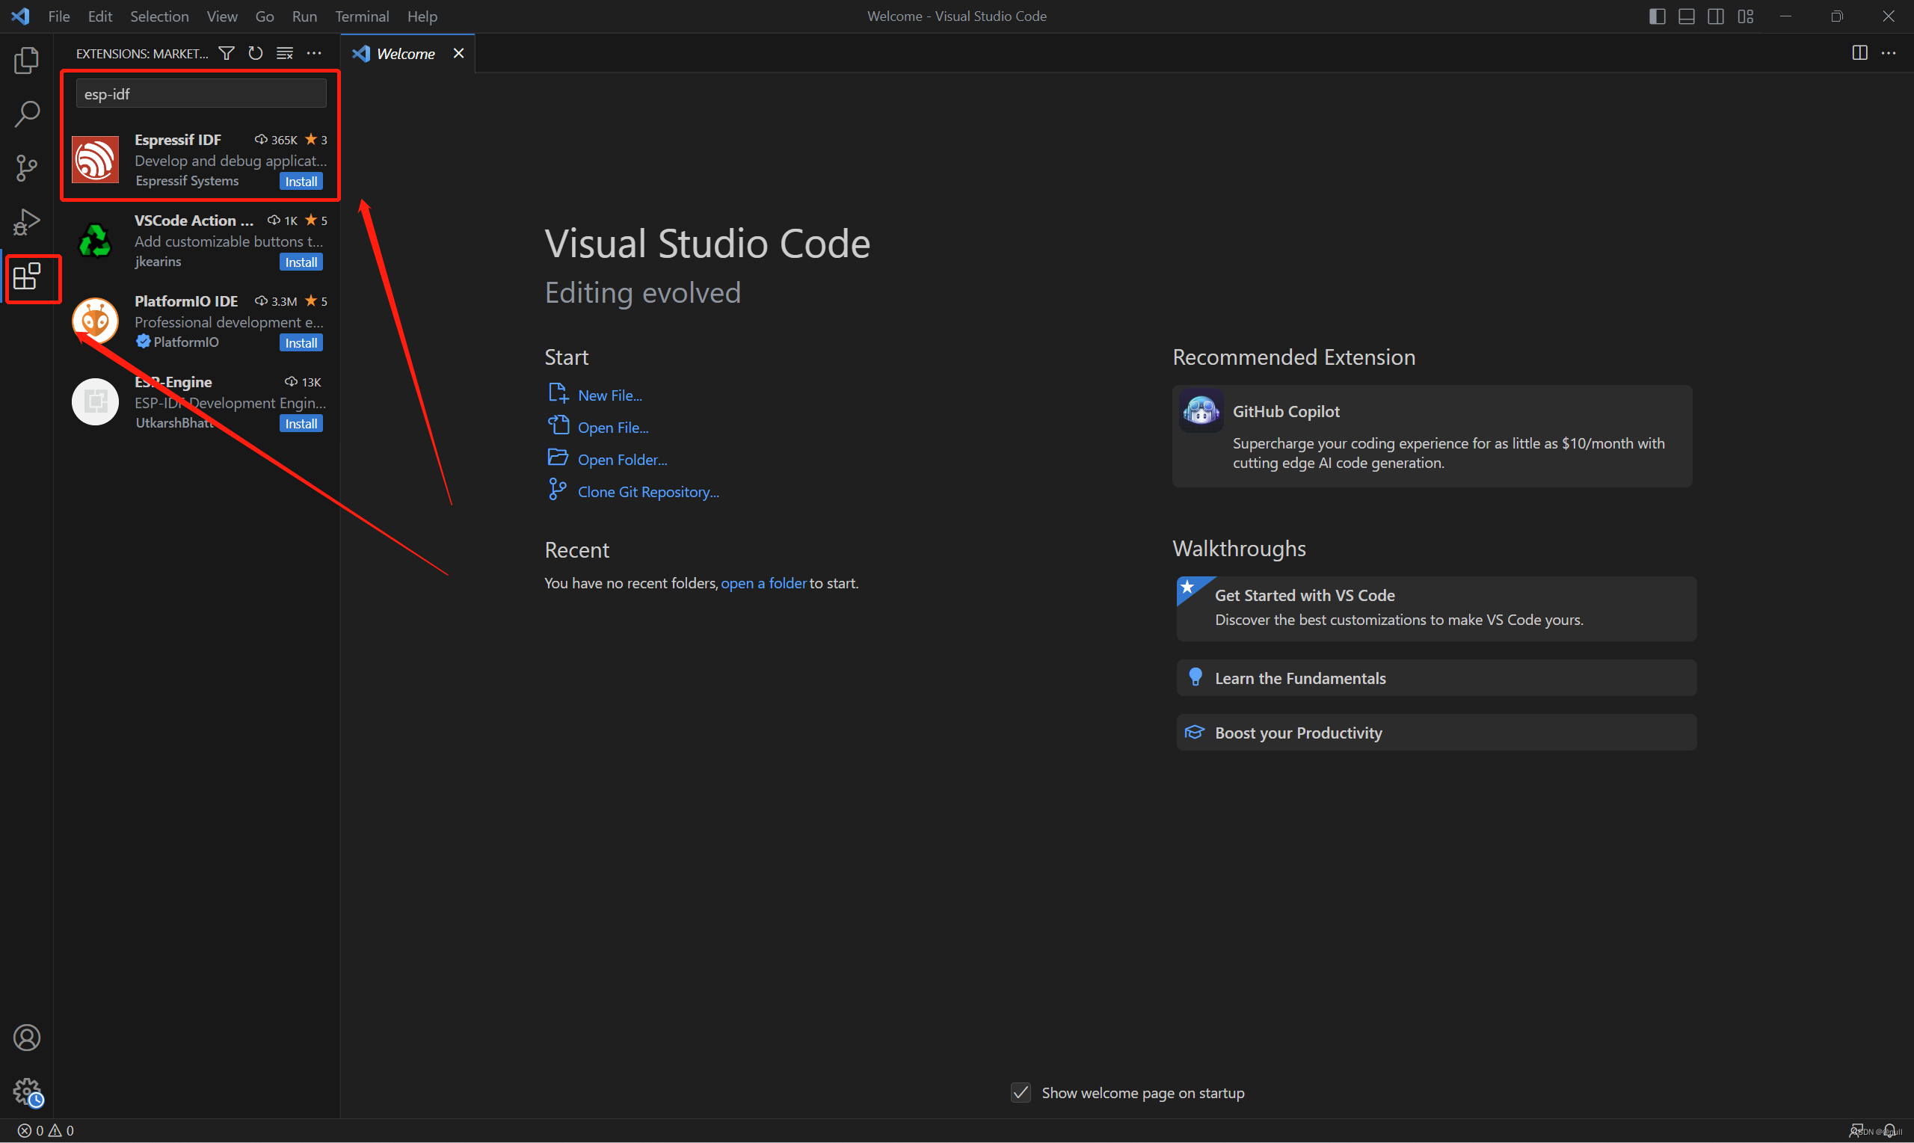The image size is (1914, 1143).
Task: Open the Source Control view
Action: coord(27,168)
